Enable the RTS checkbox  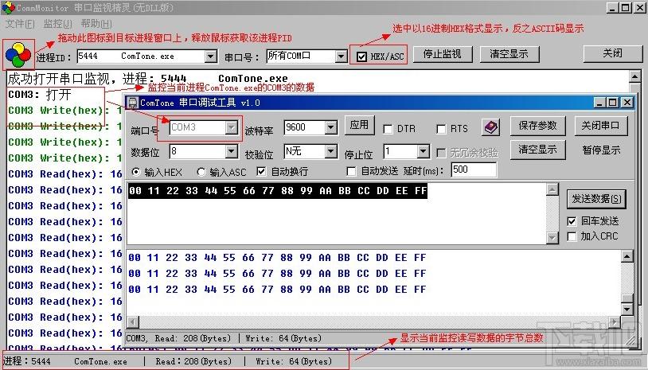[x=441, y=129]
